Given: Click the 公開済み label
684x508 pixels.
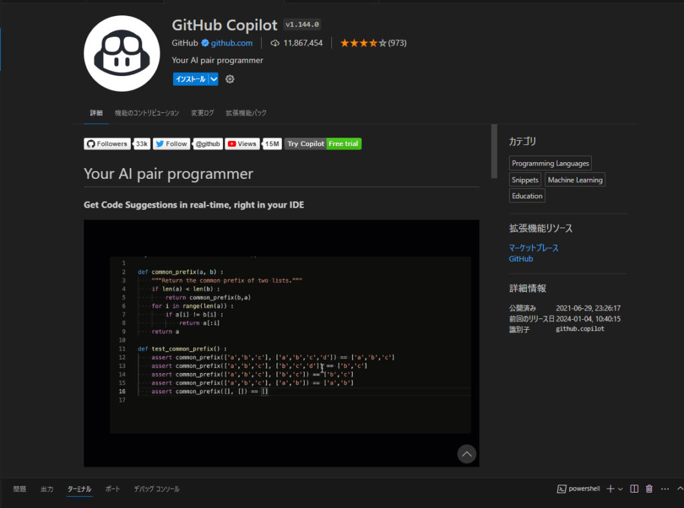Looking at the screenshot, I should [x=522, y=308].
